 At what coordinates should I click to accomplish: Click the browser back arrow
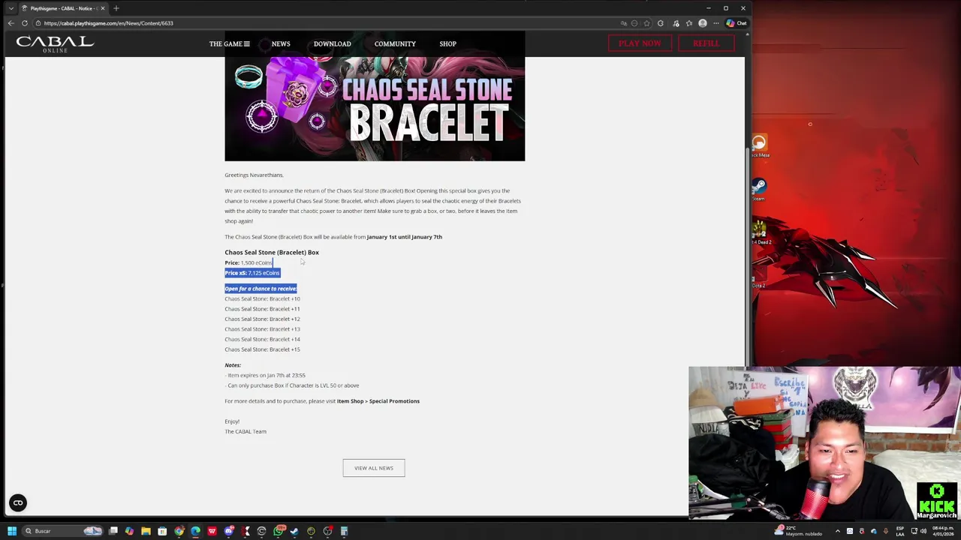(11, 23)
